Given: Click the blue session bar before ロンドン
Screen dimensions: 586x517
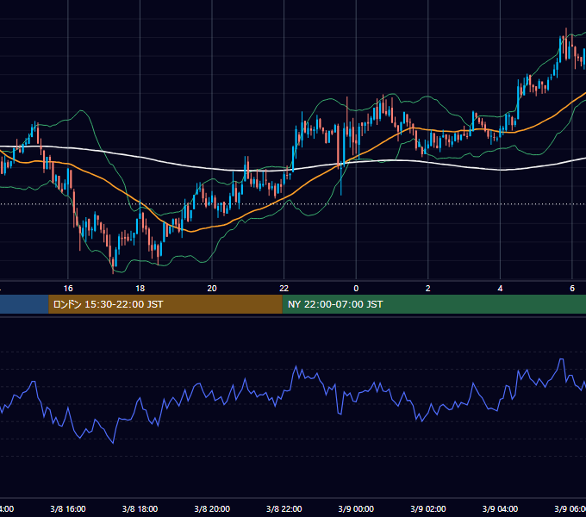Looking at the screenshot, I should click(24, 304).
